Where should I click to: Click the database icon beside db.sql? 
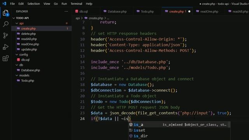(x=18, y=60)
